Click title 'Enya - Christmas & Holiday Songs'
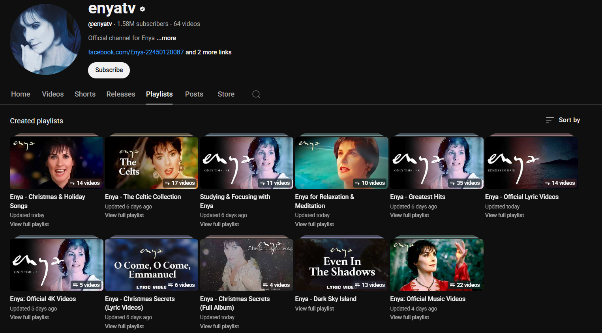 [x=47, y=201]
